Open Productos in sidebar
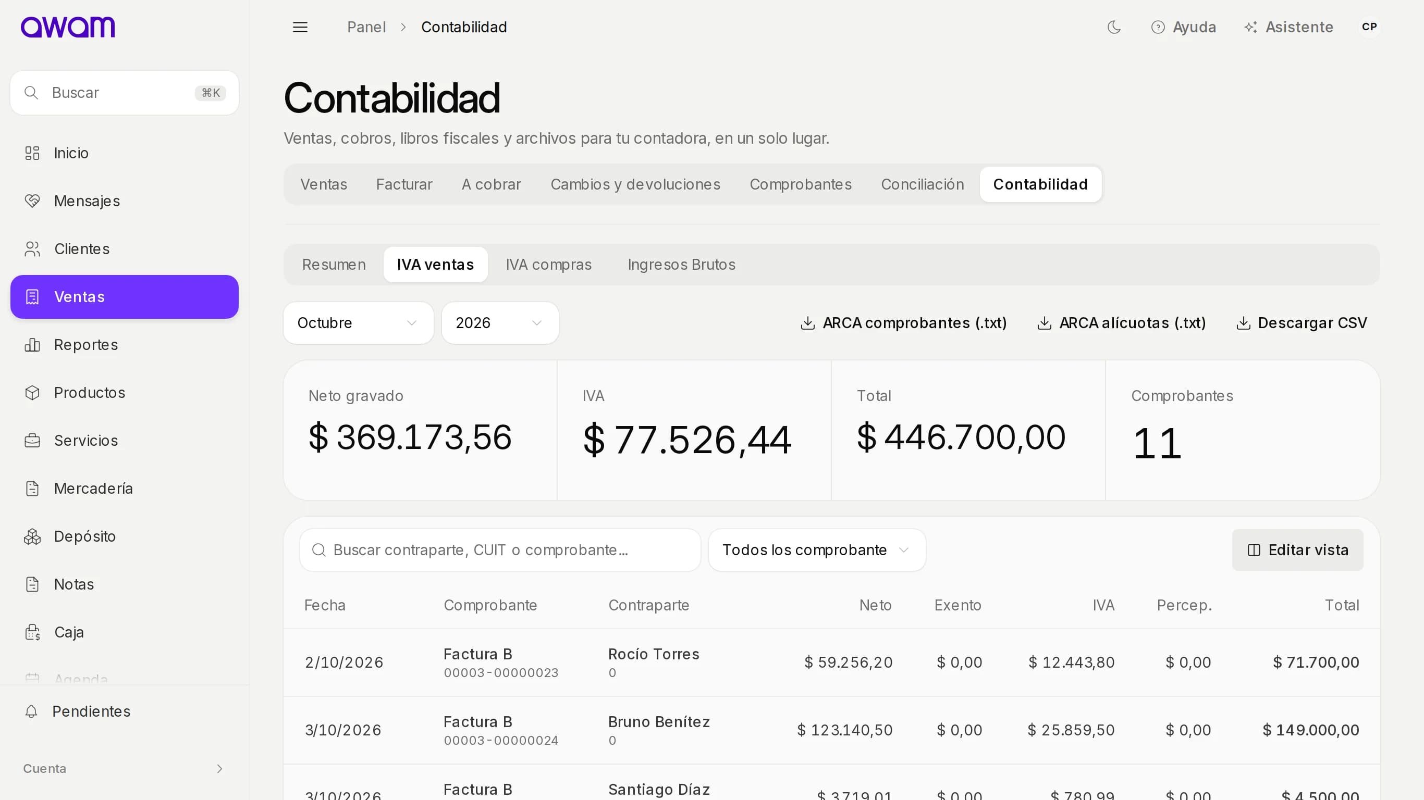This screenshot has width=1424, height=800. [125, 393]
